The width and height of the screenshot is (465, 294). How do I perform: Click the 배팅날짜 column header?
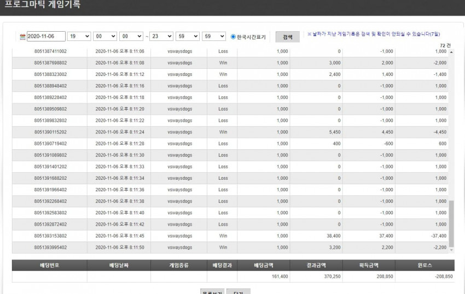(x=119, y=265)
